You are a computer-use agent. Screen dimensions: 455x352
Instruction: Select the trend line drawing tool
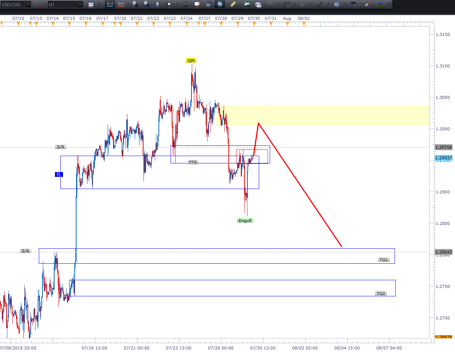point(320,4)
